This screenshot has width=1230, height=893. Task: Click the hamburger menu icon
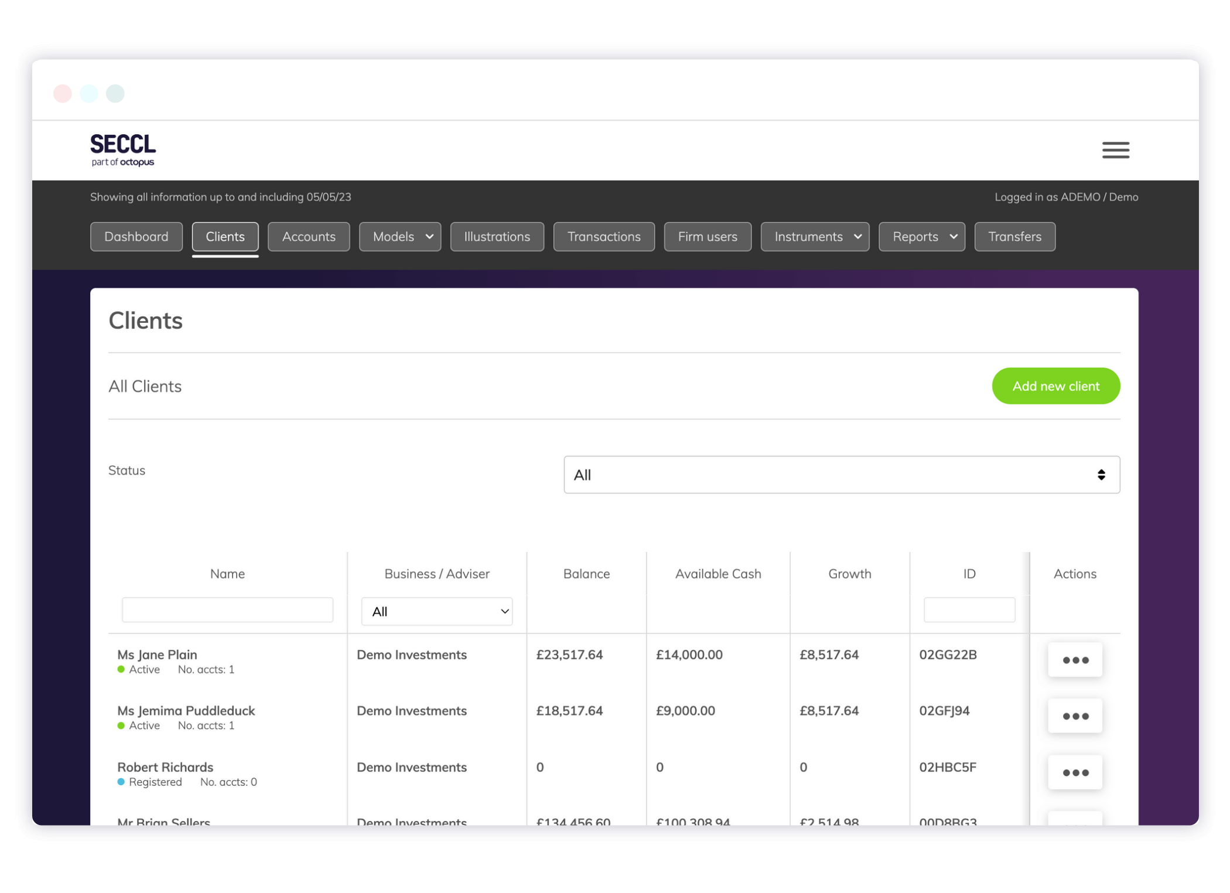coord(1116,150)
